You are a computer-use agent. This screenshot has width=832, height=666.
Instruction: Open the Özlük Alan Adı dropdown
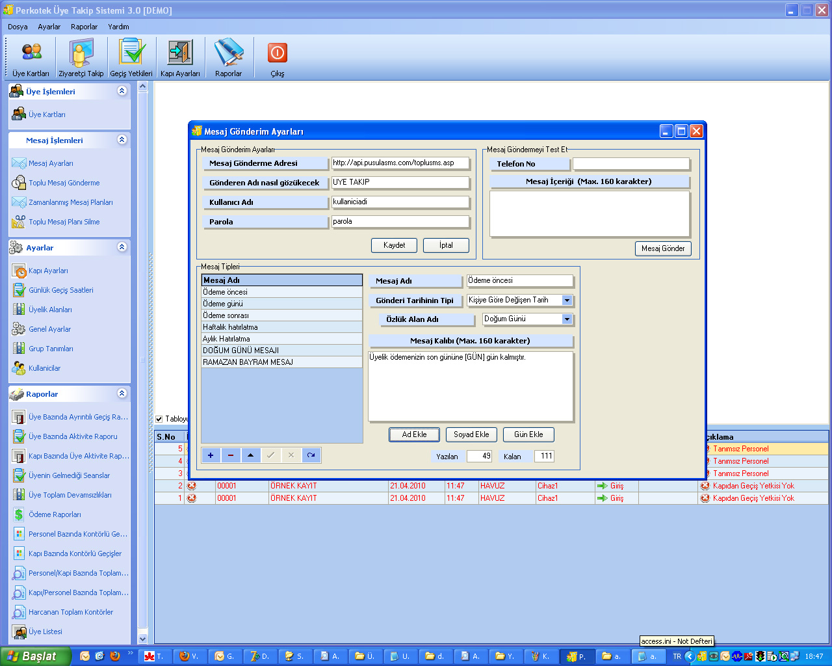(567, 319)
